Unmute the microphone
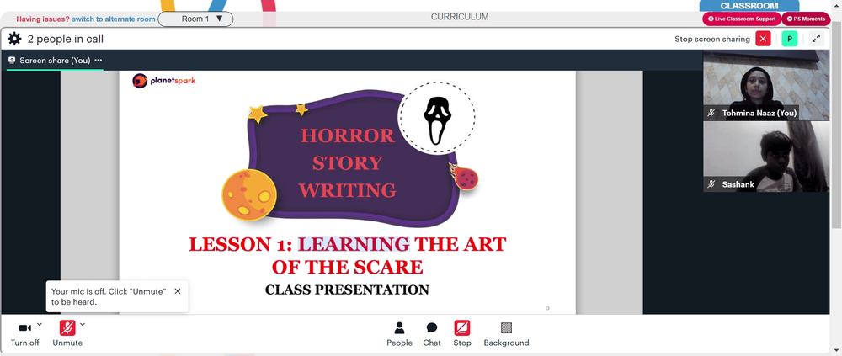842x356 pixels. pos(67,334)
